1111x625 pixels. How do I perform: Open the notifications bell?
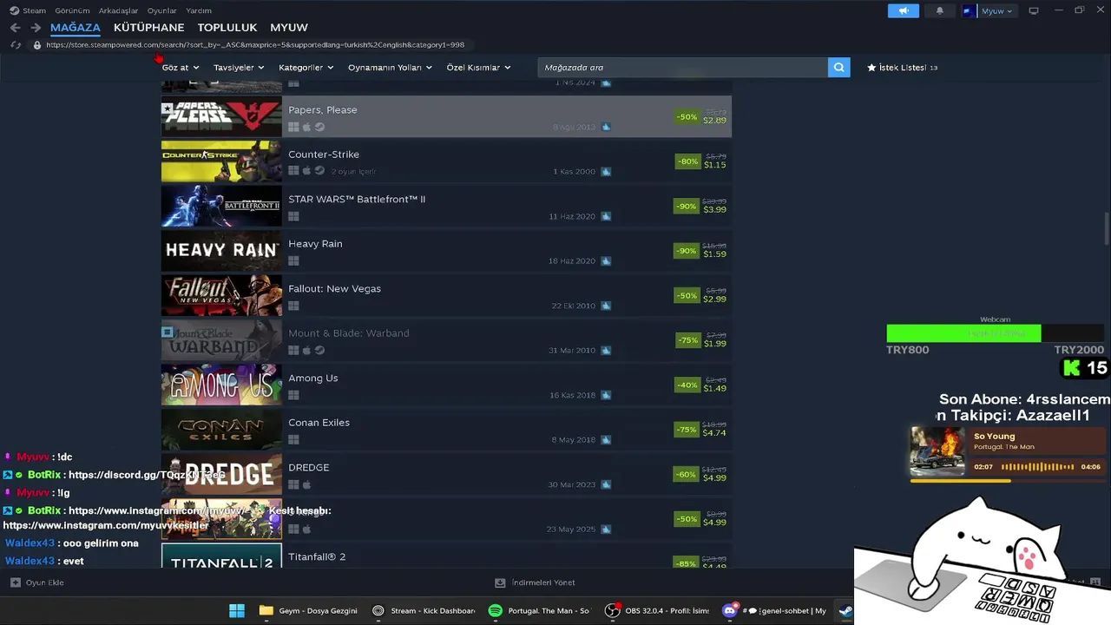pos(939,10)
